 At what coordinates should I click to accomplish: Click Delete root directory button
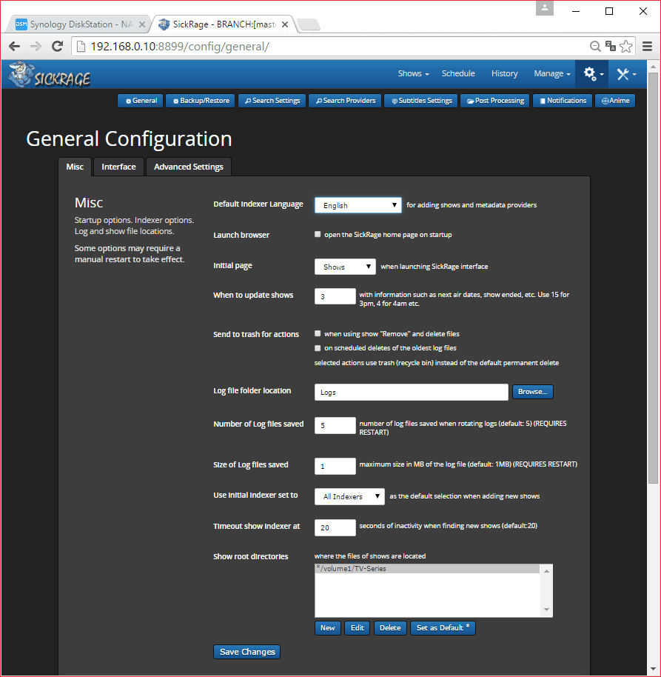point(390,628)
